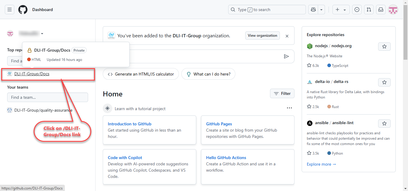Open the tutorial project three-dot menu

point(289,108)
